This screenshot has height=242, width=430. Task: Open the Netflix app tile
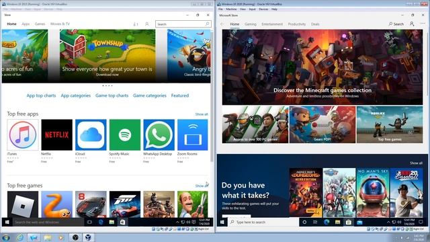pos(56,134)
